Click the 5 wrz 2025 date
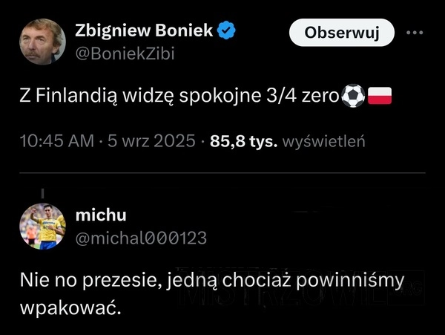Viewport: 445px width, 335px height. (x=151, y=141)
